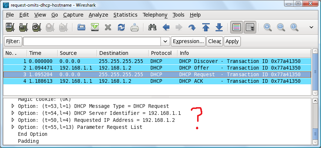
Task: Open Find packet with binoculars icon
Action: point(152,27)
